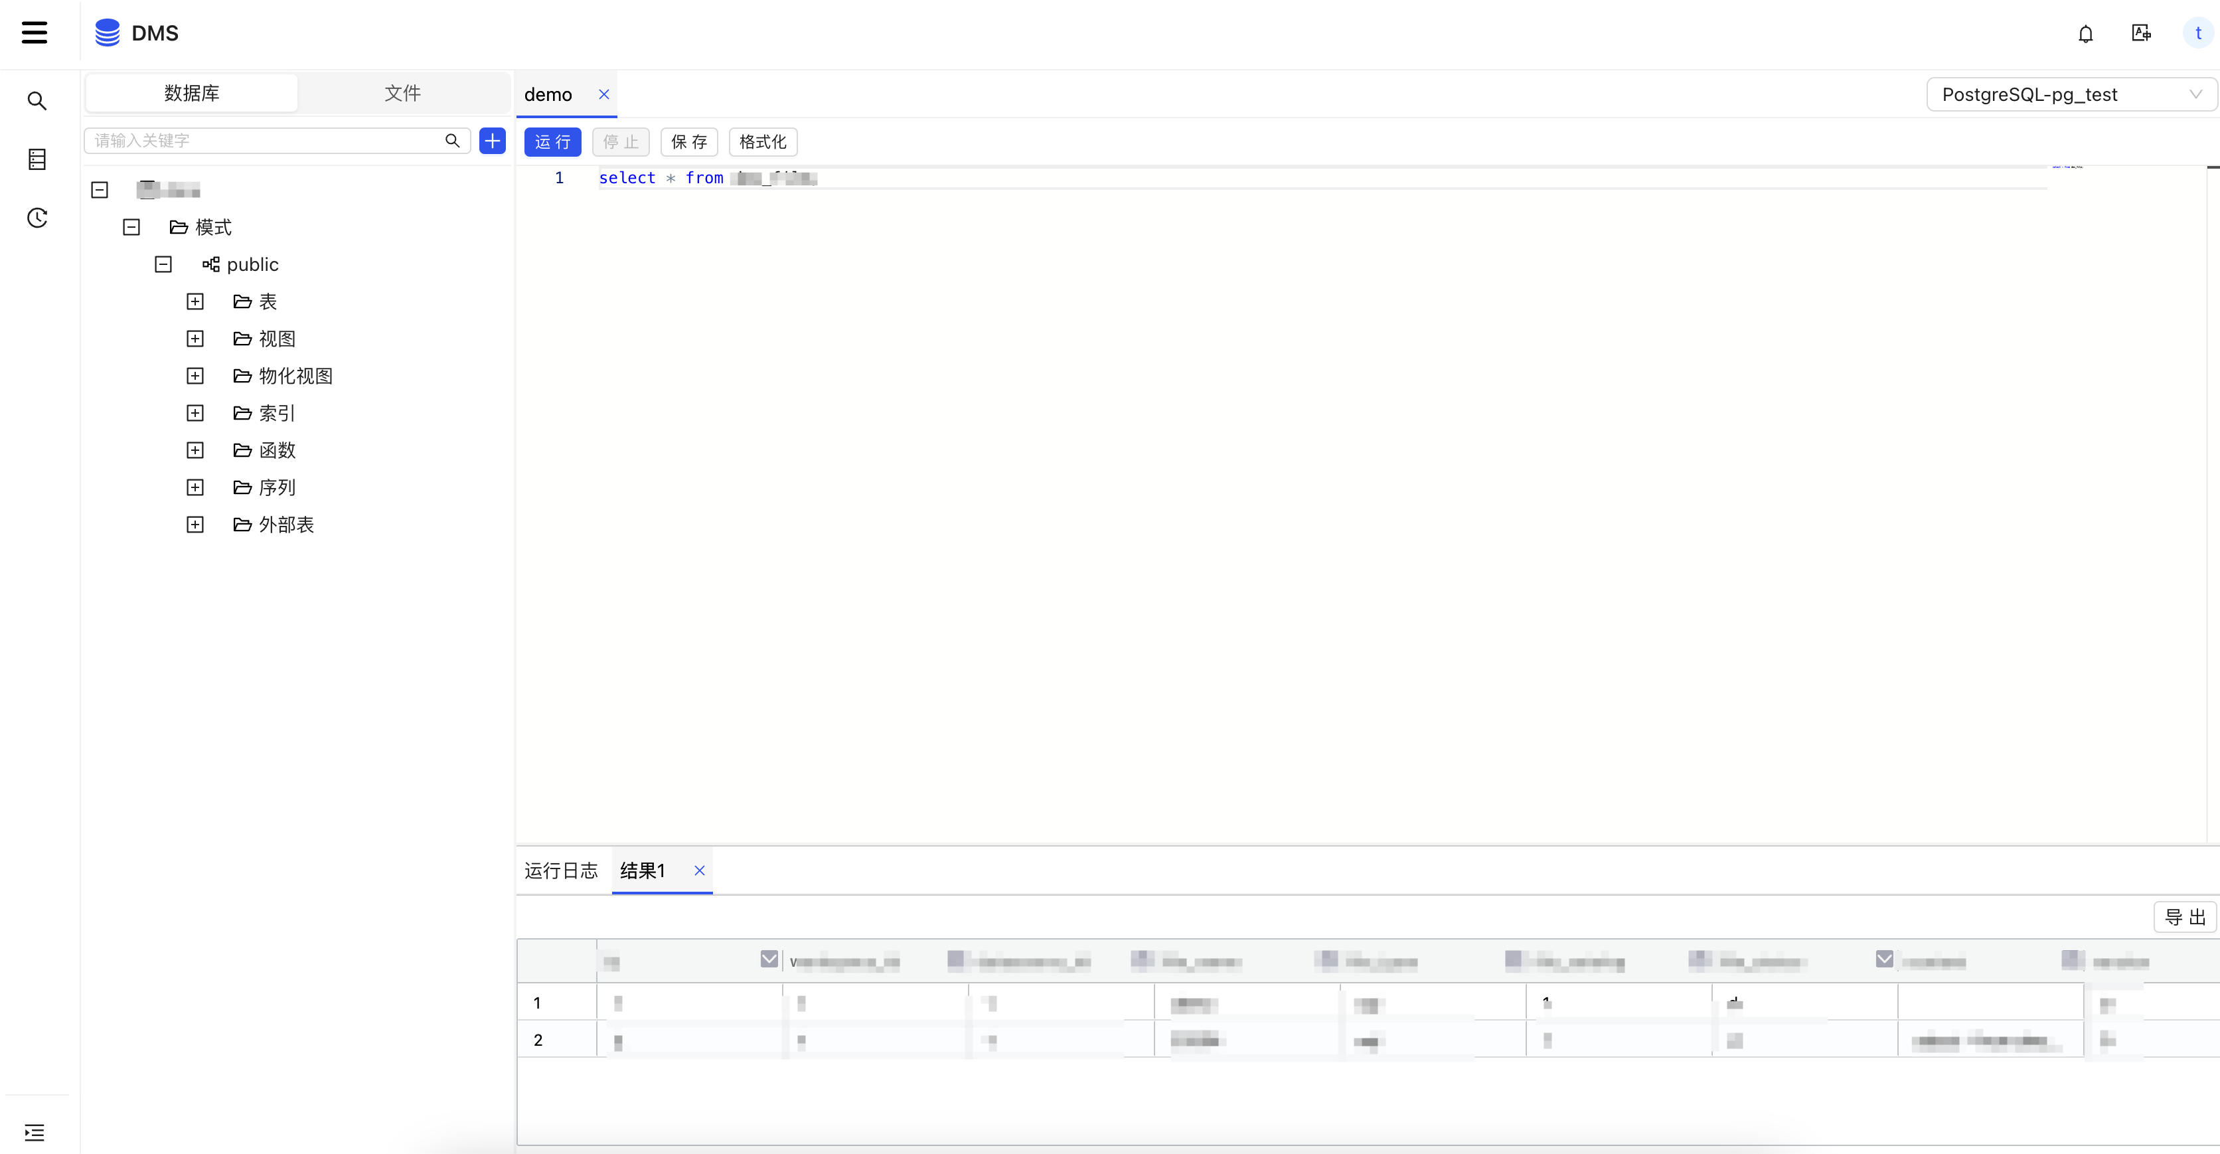
Task: Select the 索引 folder label
Action: [277, 413]
